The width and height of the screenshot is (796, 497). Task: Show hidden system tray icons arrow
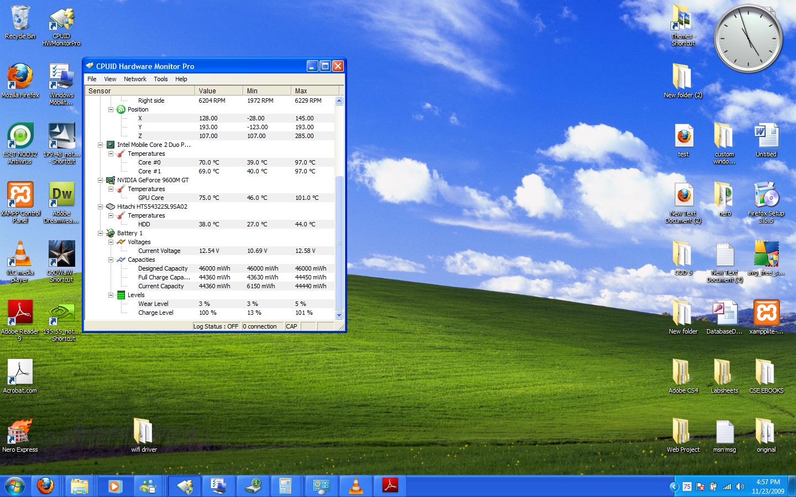point(674,487)
